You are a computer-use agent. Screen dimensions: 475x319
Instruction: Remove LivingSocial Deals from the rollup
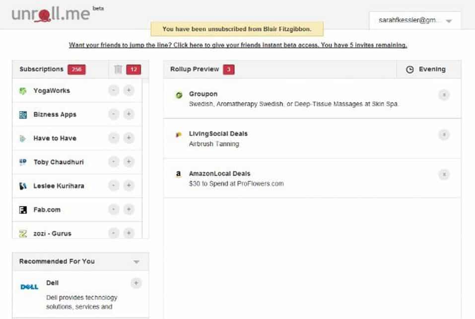pyautogui.click(x=444, y=134)
